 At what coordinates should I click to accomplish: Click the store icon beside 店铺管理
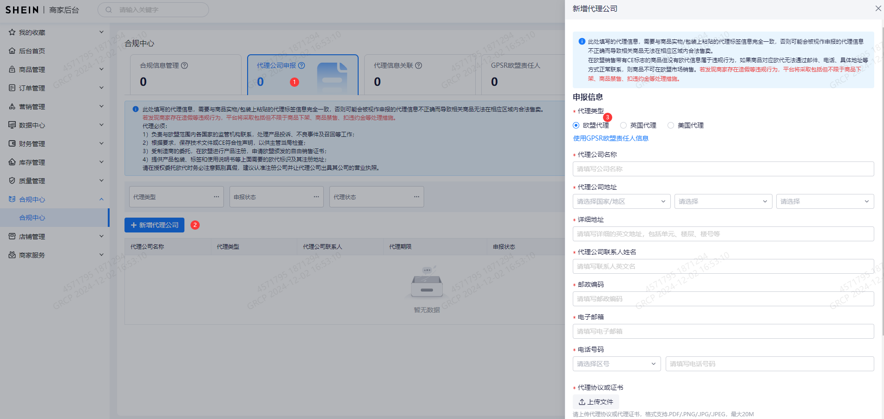click(x=12, y=236)
